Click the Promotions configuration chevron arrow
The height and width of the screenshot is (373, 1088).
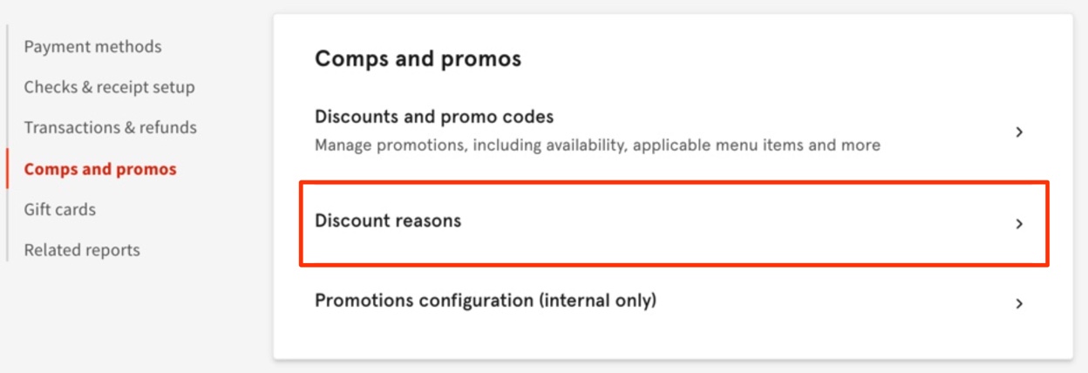coord(1018,304)
